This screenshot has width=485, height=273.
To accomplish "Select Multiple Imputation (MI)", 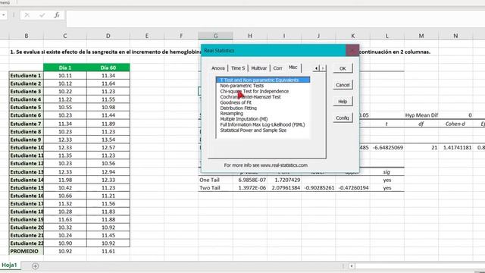I will [244, 119].
